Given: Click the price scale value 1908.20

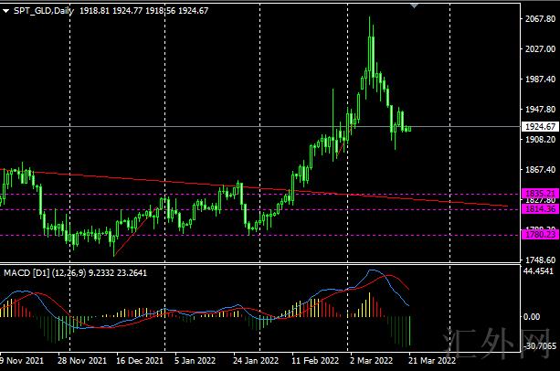Looking at the screenshot, I should click(x=540, y=139).
